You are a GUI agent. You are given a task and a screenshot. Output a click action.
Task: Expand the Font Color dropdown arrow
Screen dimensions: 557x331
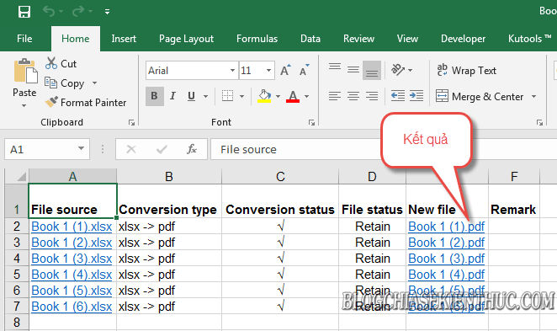point(306,96)
